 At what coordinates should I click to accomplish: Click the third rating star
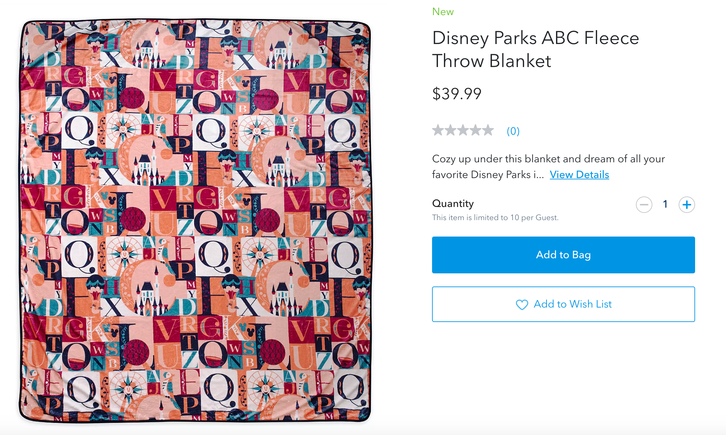point(463,130)
